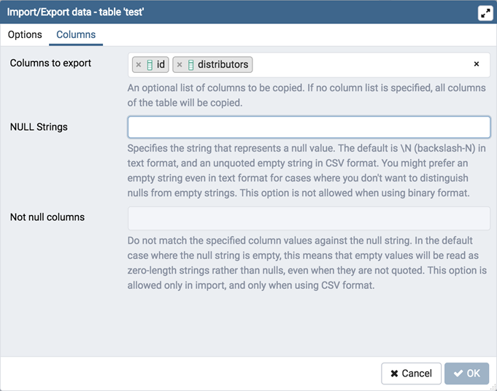Image resolution: width=497 pixels, height=391 pixels.
Task: Maximize the Import/Export dialog
Action: tap(485, 12)
